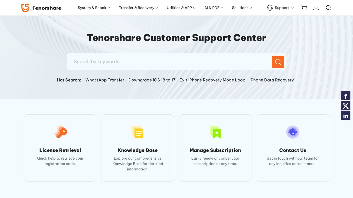353x198 pixels.
Task: Share page on LinkedIn
Action: pos(346,115)
